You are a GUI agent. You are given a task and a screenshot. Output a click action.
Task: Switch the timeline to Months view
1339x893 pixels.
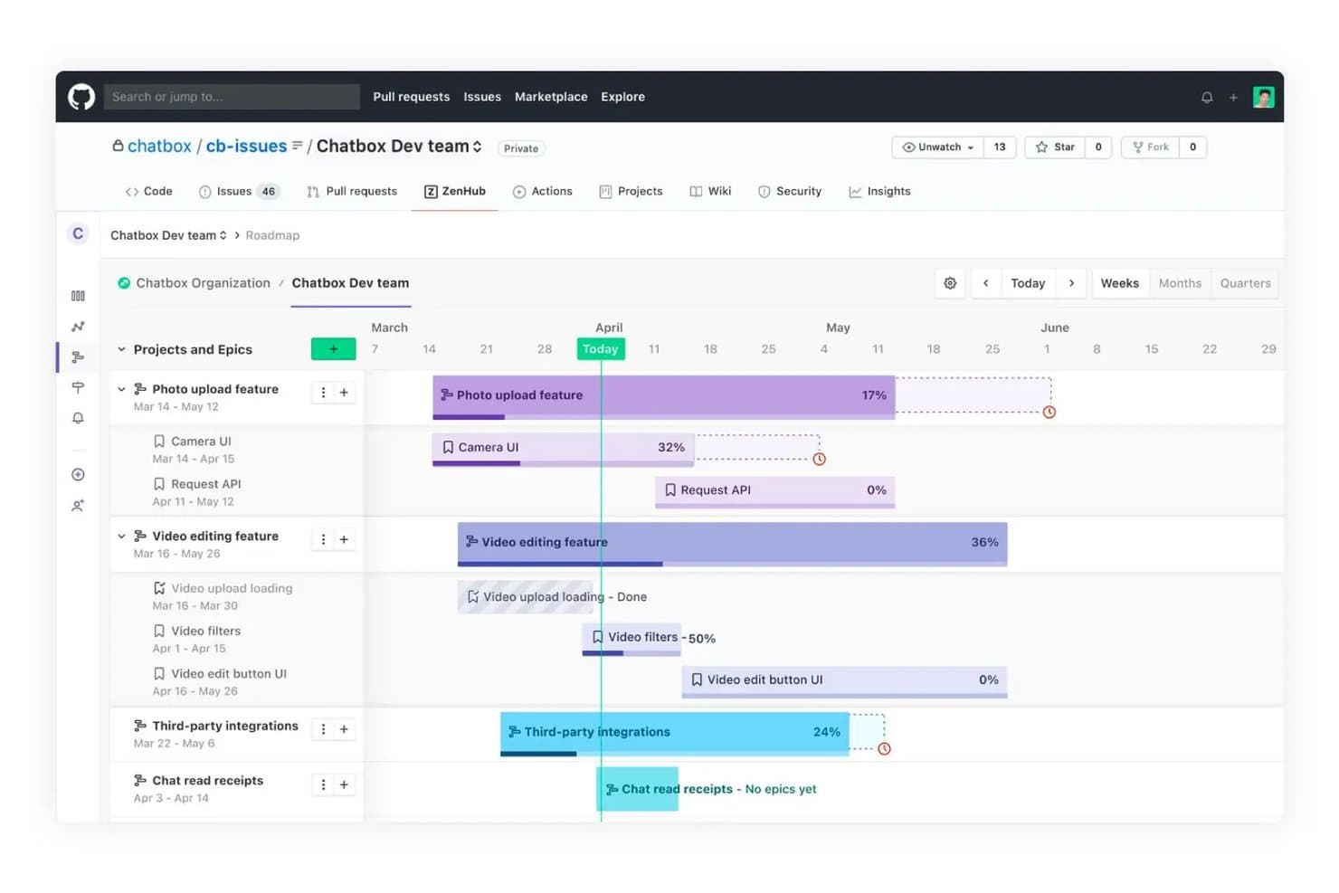[x=1180, y=283]
